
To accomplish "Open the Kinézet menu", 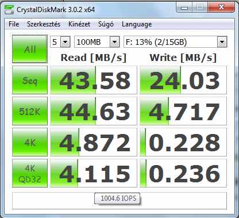I will 79,24.
